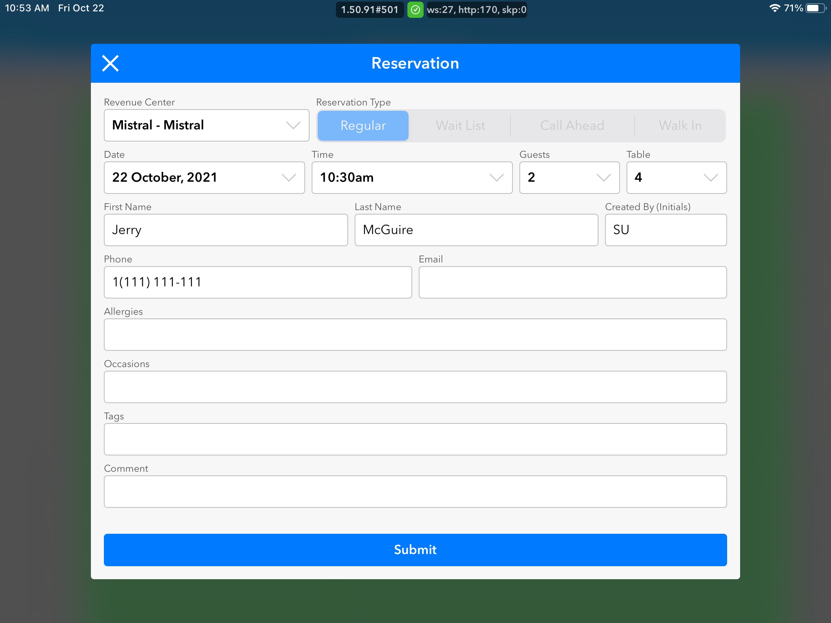Tap the Wi-Fi icon in status bar
Screen dimensions: 831x623
pyautogui.click(x=775, y=8)
